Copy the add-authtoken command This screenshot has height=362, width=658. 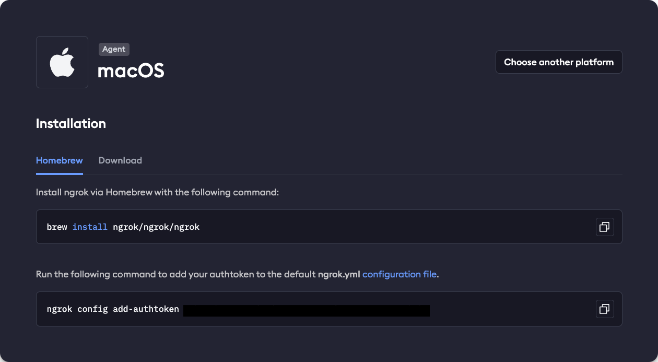click(605, 309)
